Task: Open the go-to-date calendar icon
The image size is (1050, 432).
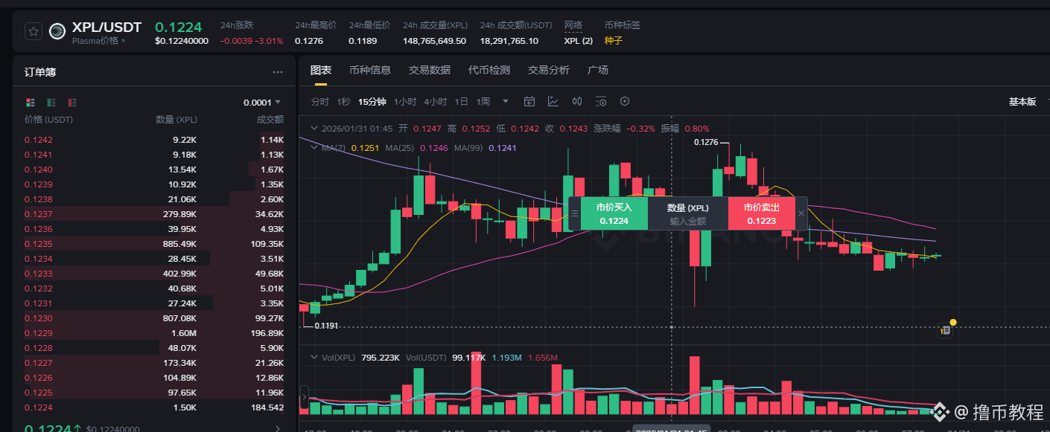Action: (529, 101)
